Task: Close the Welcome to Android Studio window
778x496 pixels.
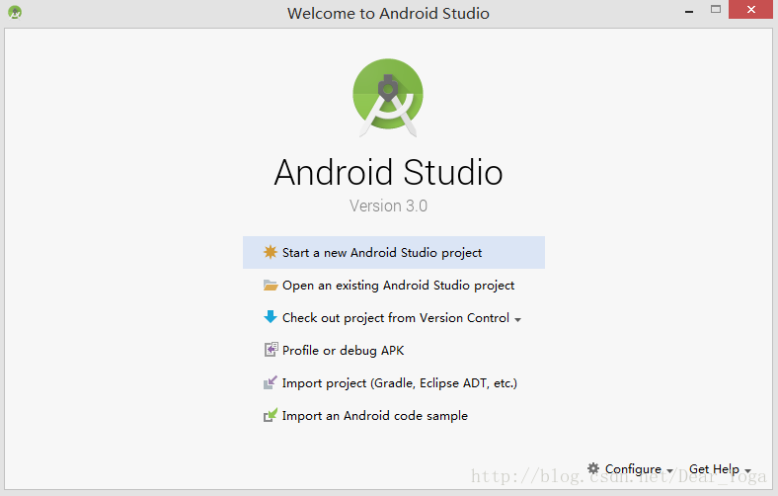Action: [x=750, y=10]
